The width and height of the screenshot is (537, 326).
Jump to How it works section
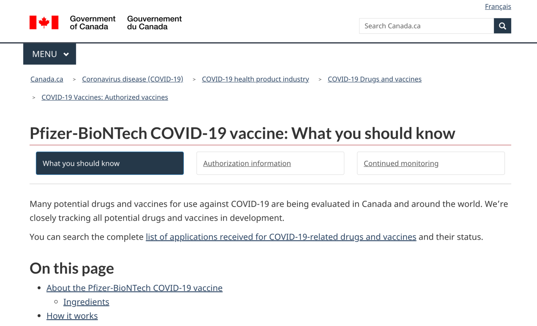pyautogui.click(x=72, y=316)
